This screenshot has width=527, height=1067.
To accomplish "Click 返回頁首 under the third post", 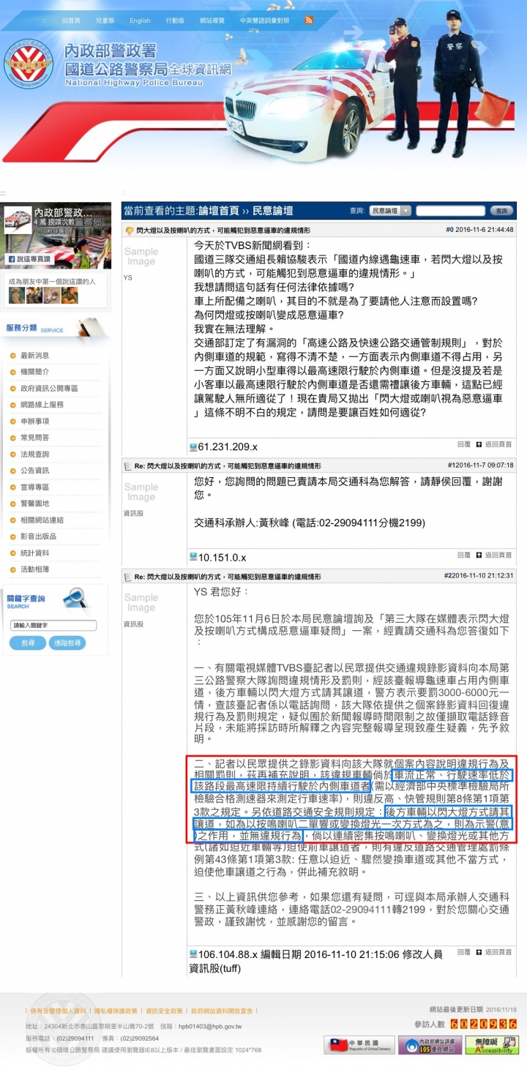I will tap(498, 953).
